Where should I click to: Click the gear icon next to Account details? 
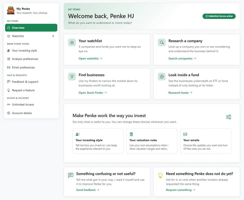tap(9, 113)
